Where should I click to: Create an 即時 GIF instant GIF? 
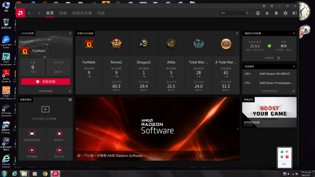[59, 153]
